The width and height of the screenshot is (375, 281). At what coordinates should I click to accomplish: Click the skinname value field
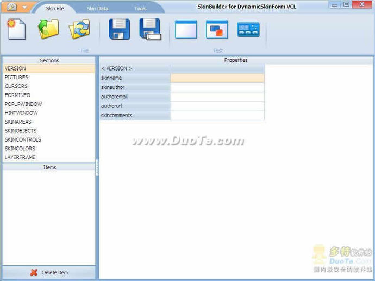[217, 78]
